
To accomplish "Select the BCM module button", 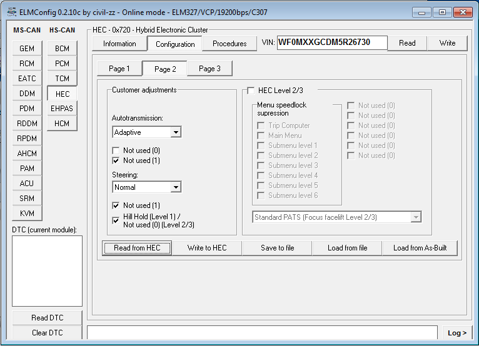I will 62,49.
